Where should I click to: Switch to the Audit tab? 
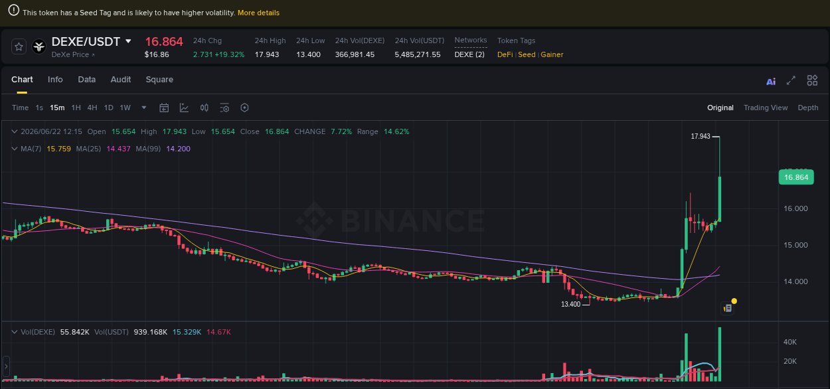point(121,80)
